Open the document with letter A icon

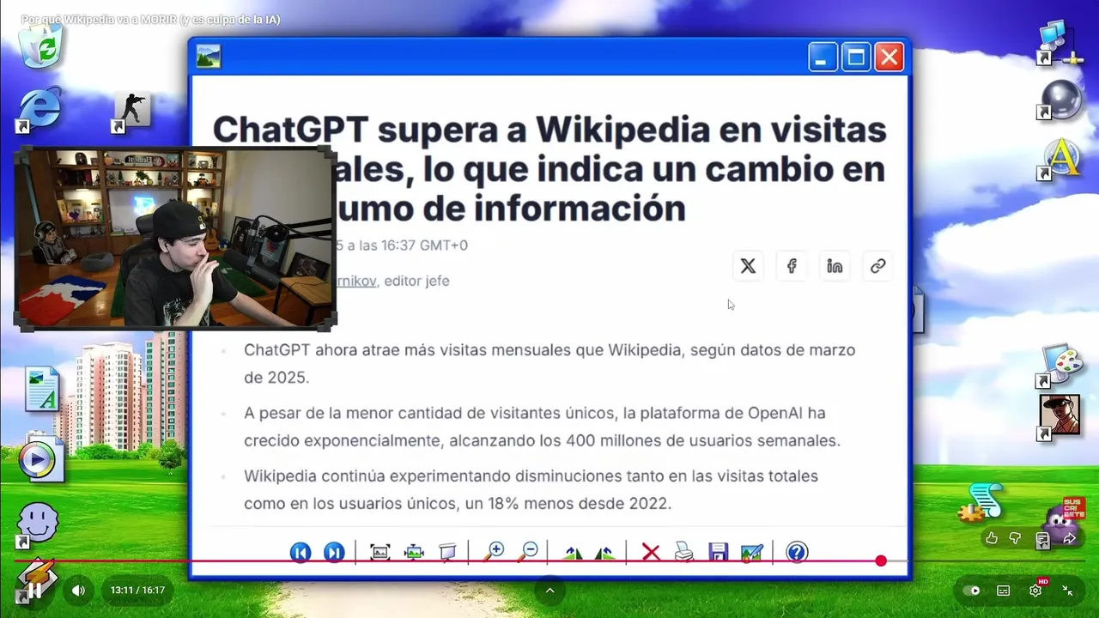pos(41,391)
